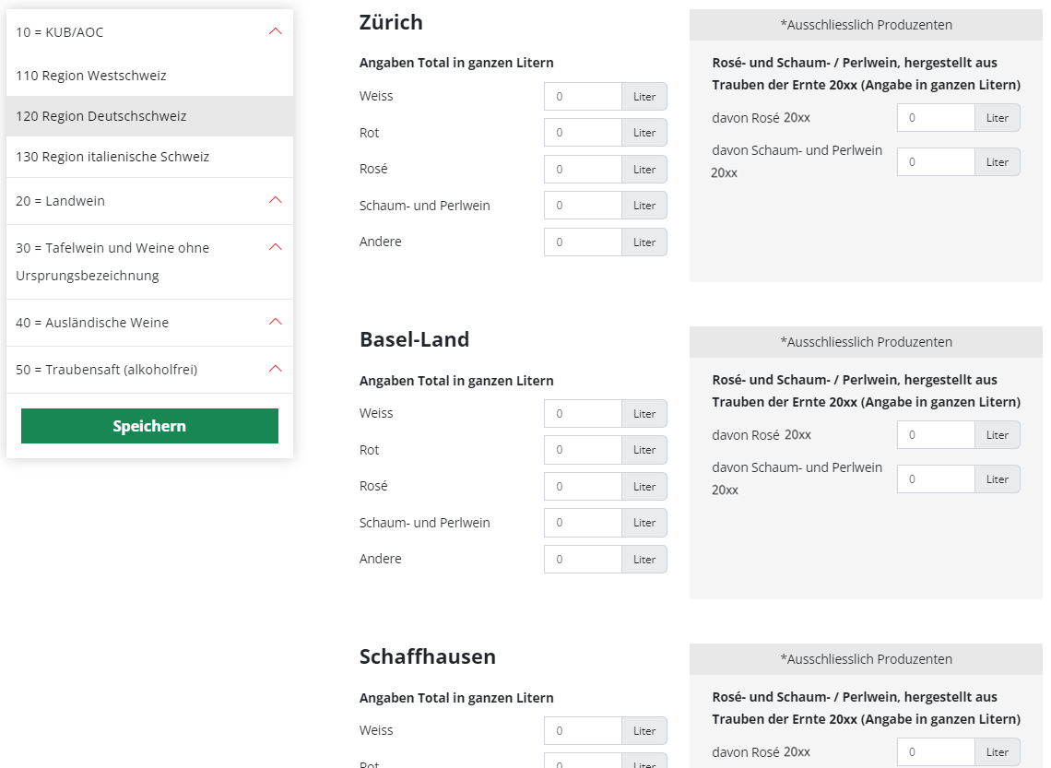The image size is (1051, 768).
Task: Focus the Zürich Andere input field
Action: tap(583, 242)
